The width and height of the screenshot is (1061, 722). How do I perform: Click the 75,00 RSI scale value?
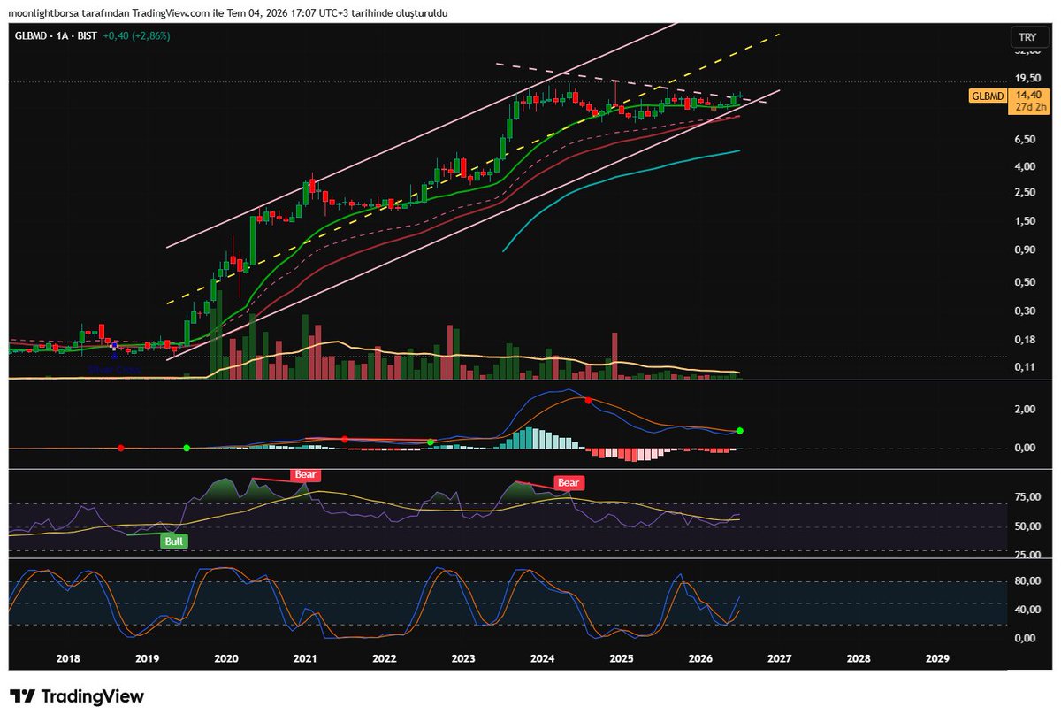point(1027,498)
